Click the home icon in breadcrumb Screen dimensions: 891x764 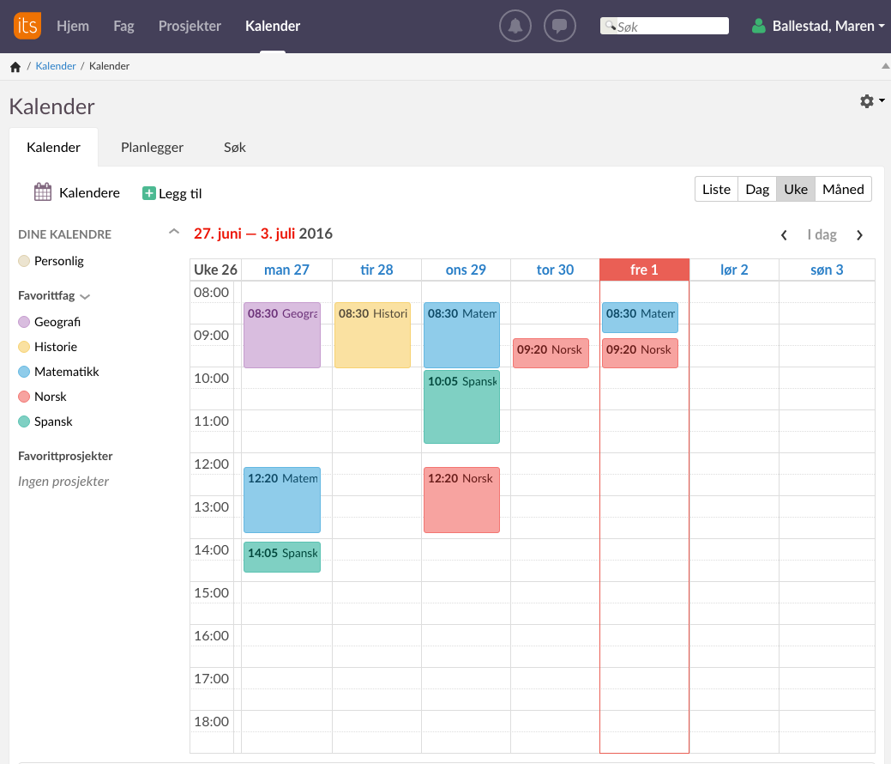(x=15, y=67)
